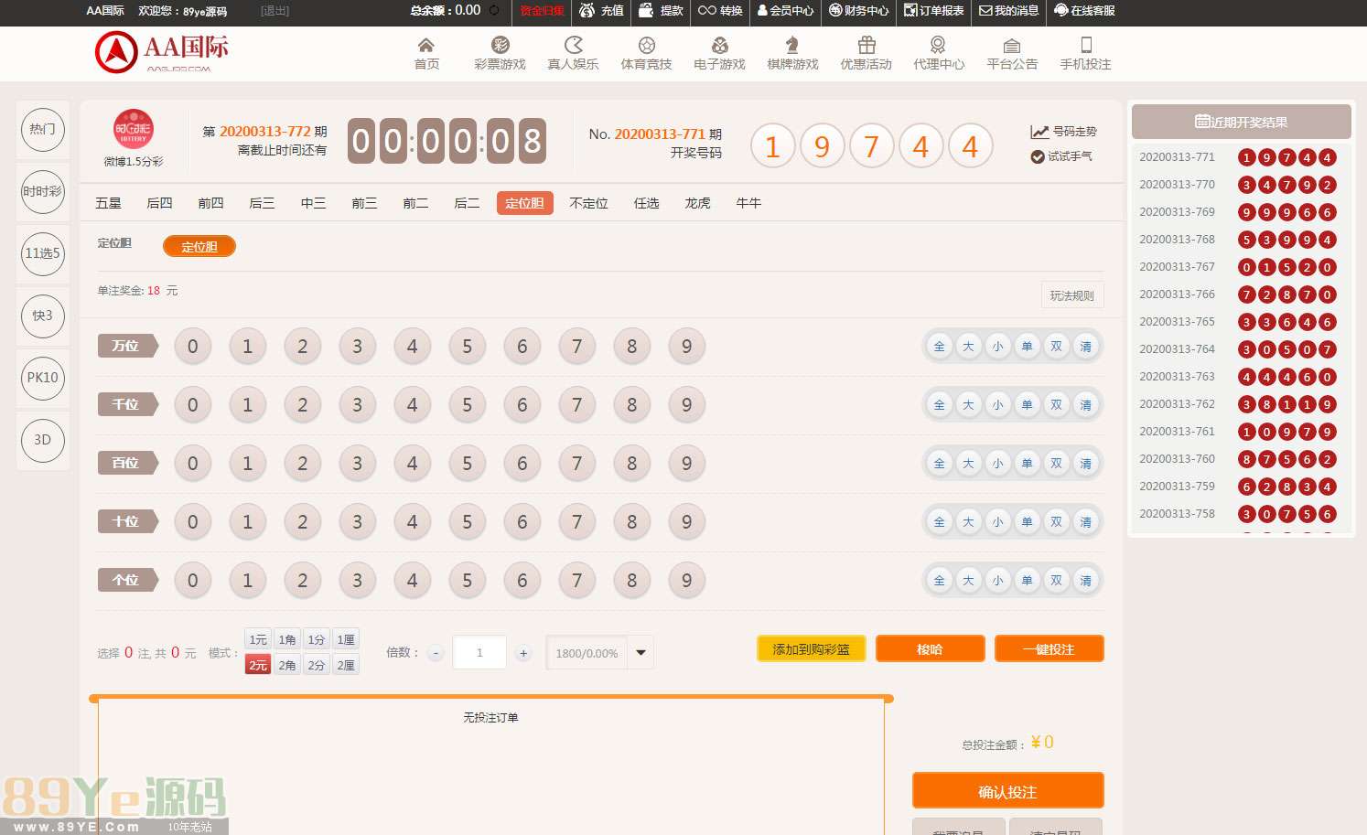Open 真人娱乐 live casino icon
The height and width of the screenshot is (835, 1367).
click(573, 45)
